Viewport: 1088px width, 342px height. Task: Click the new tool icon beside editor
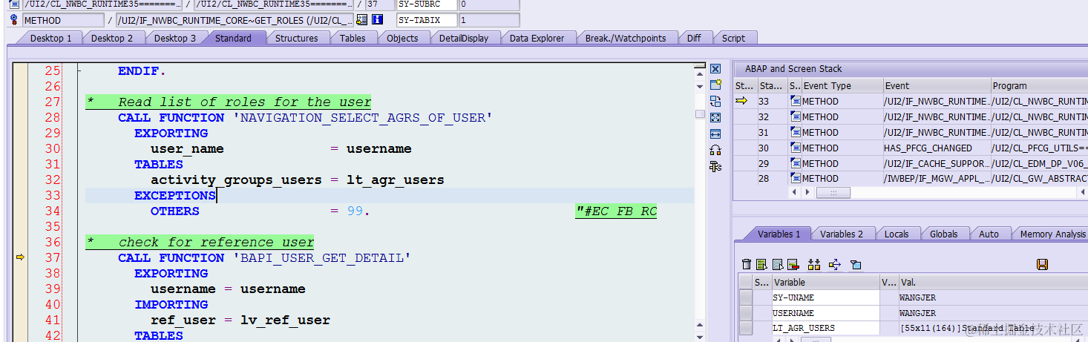pos(715,85)
